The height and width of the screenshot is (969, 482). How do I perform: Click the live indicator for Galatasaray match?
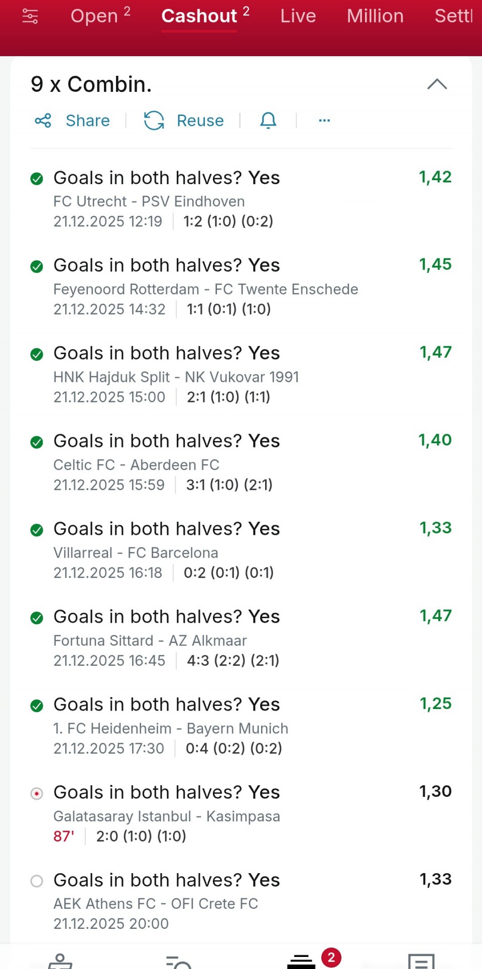tap(37, 793)
